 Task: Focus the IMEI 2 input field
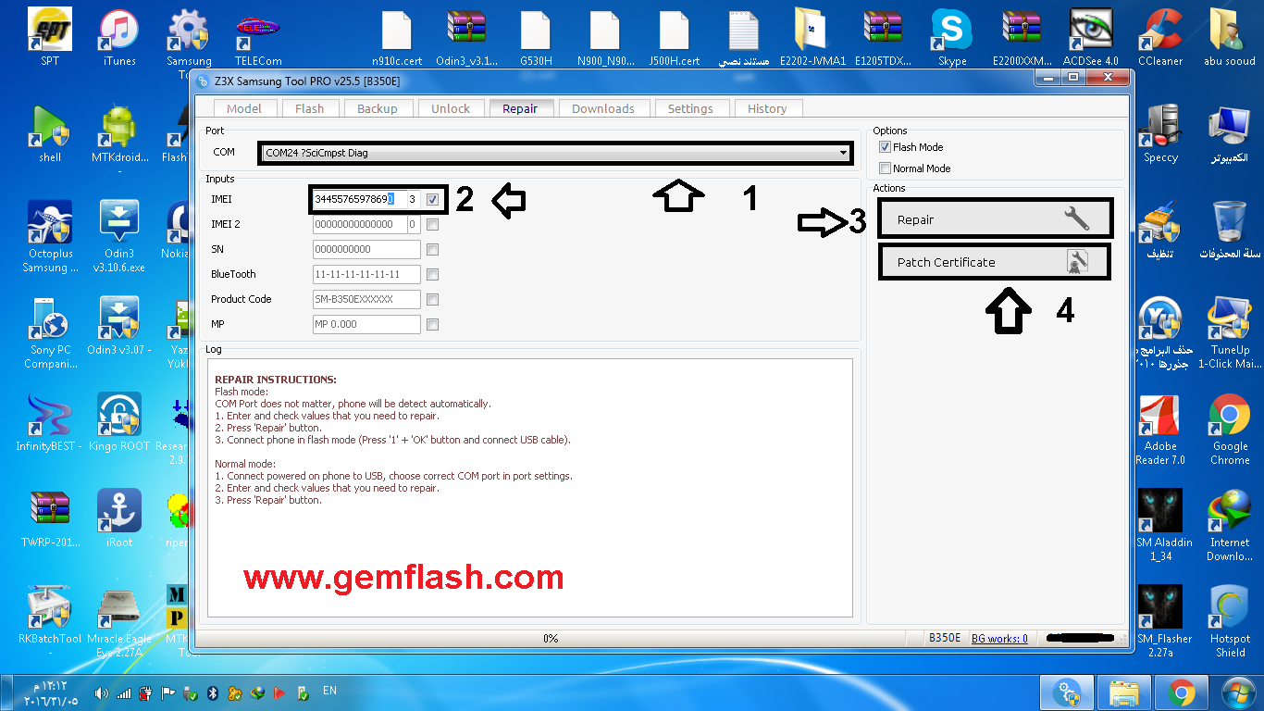tap(358, 224)
